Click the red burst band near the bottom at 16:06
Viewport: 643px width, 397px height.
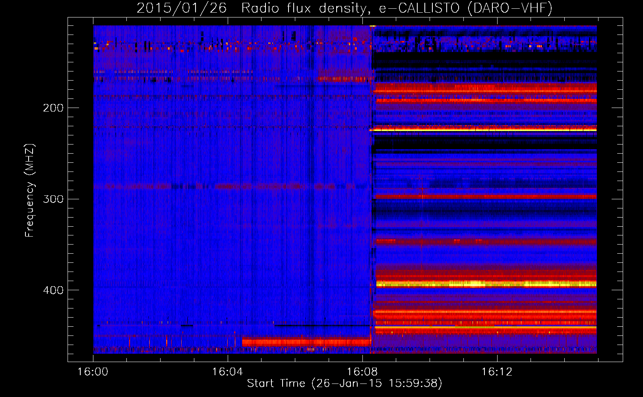click(x=306, y=341)
